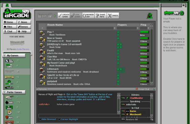The width and height of the screenshot is (190, 124).
Task: Open the Y.A.R.N. card game icon
Action: tap(9, 97)
